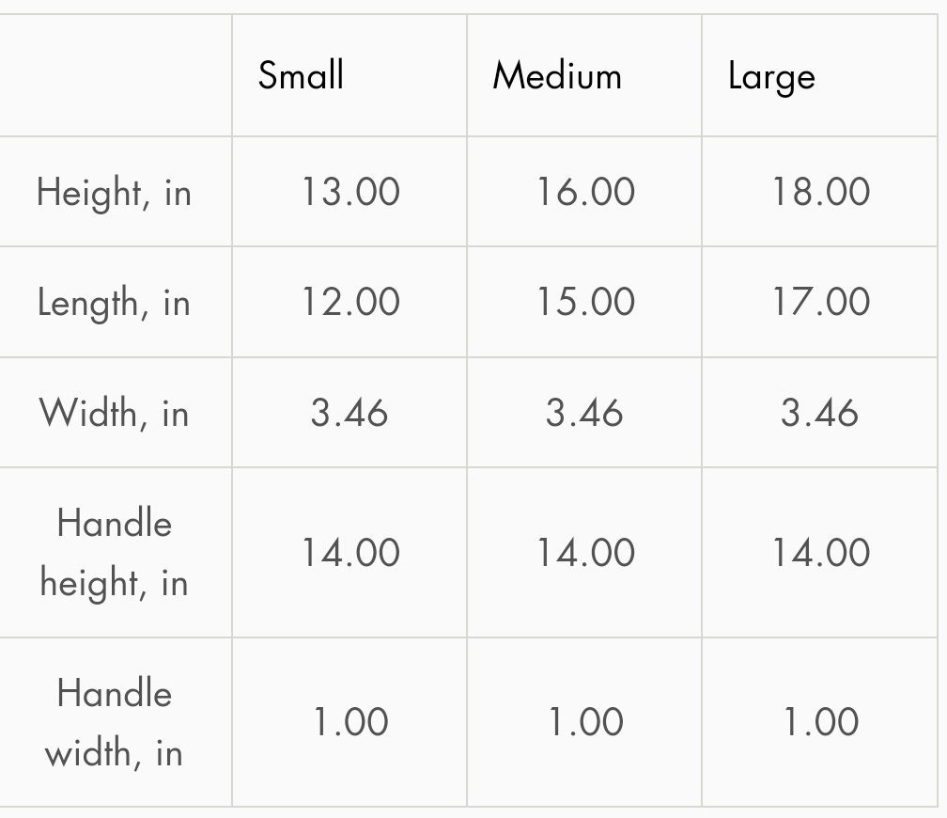947x818 pixels.
Task: Click the Handle width, in label
Action: tap(114, 722)
